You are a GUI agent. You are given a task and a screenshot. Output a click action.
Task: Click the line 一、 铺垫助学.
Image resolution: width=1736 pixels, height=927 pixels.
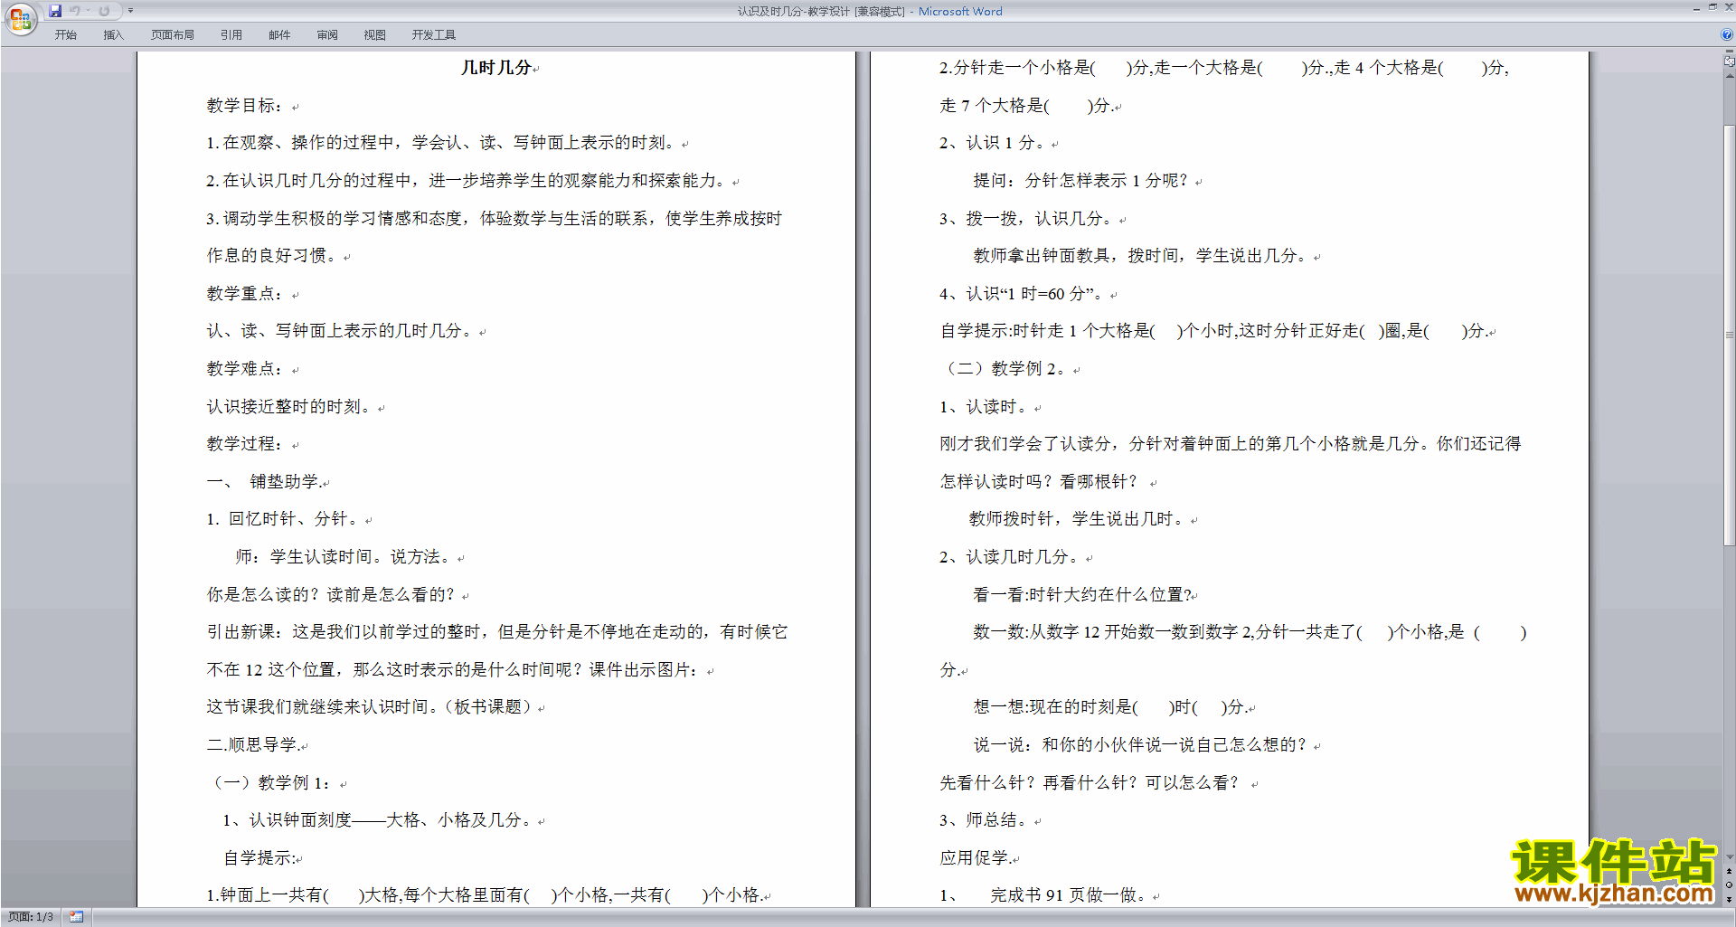pyautogui.click(x=263, y=482)
